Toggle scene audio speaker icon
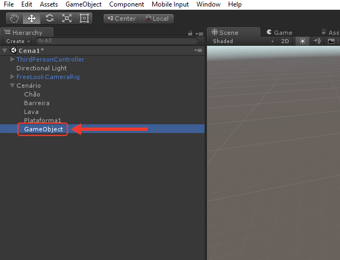The height and width of the screenshot is (260, 340). point(317,41)
